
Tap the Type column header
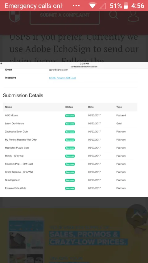119,107
